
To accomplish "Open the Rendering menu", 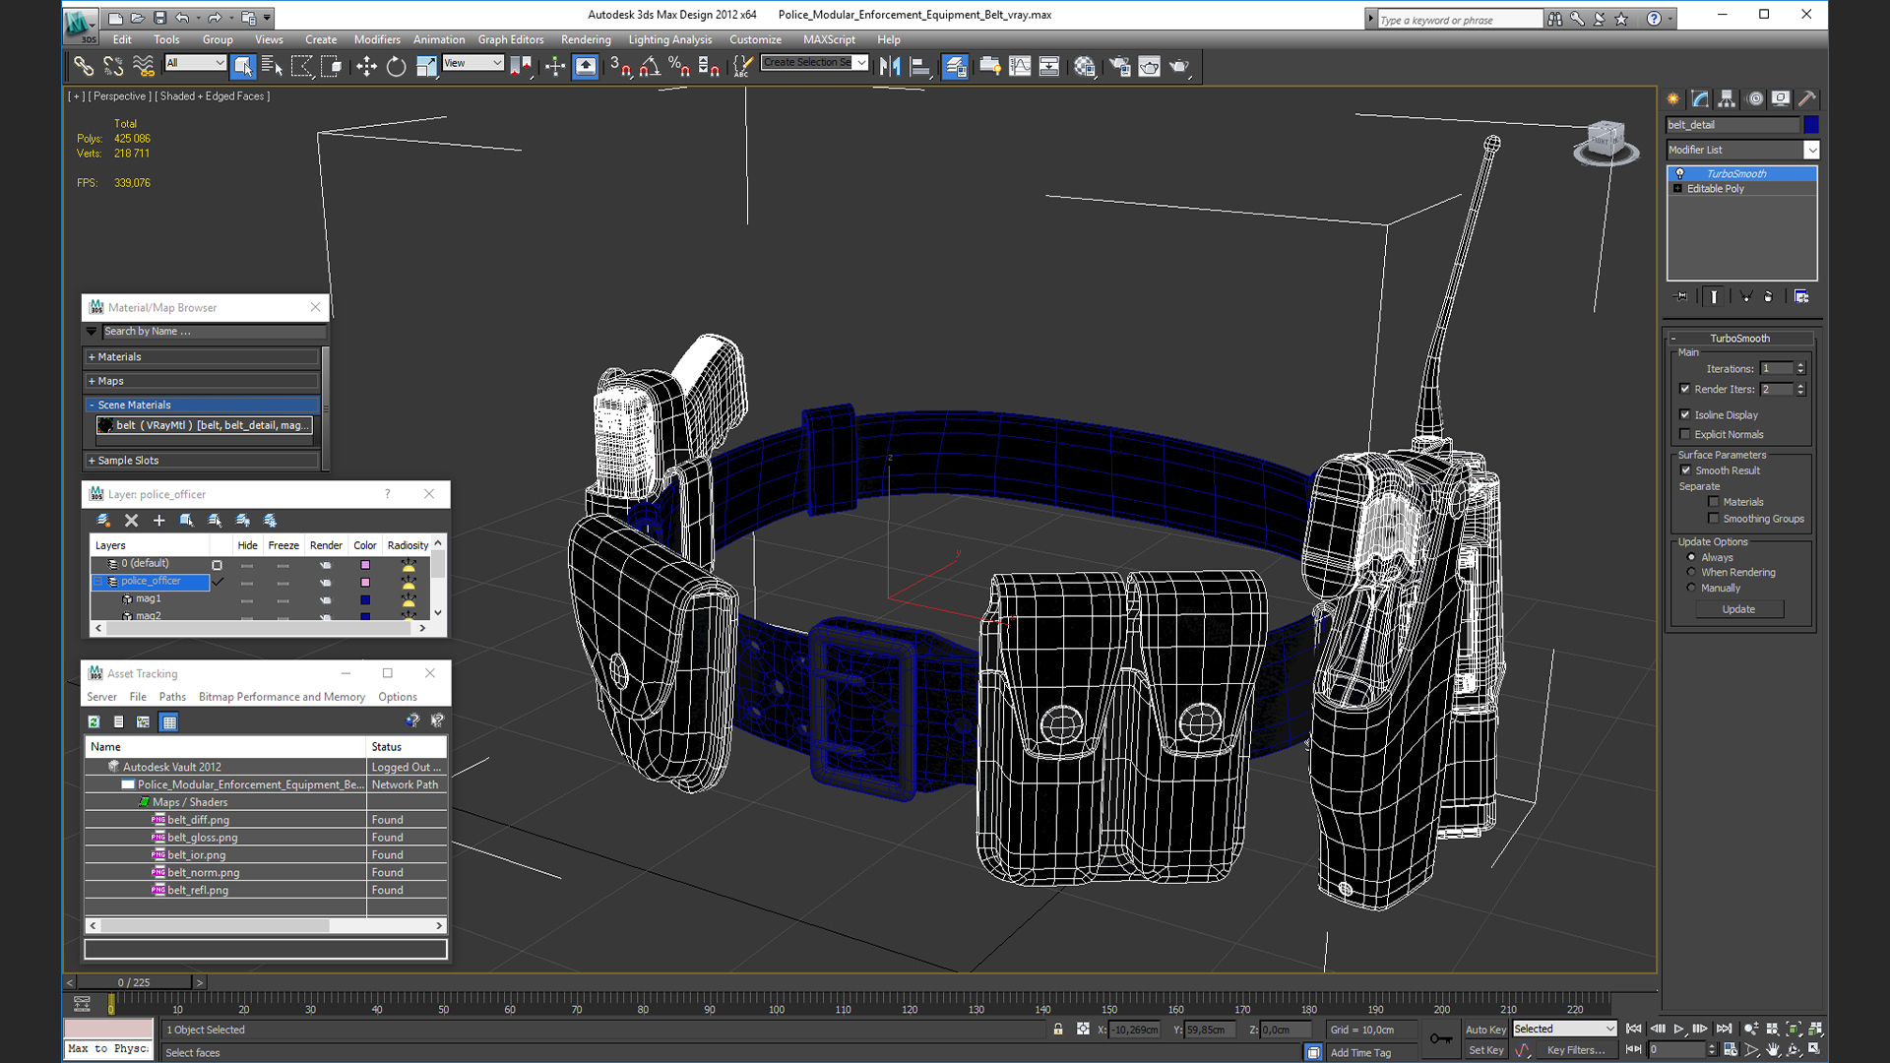I will [x=586, y=39].
